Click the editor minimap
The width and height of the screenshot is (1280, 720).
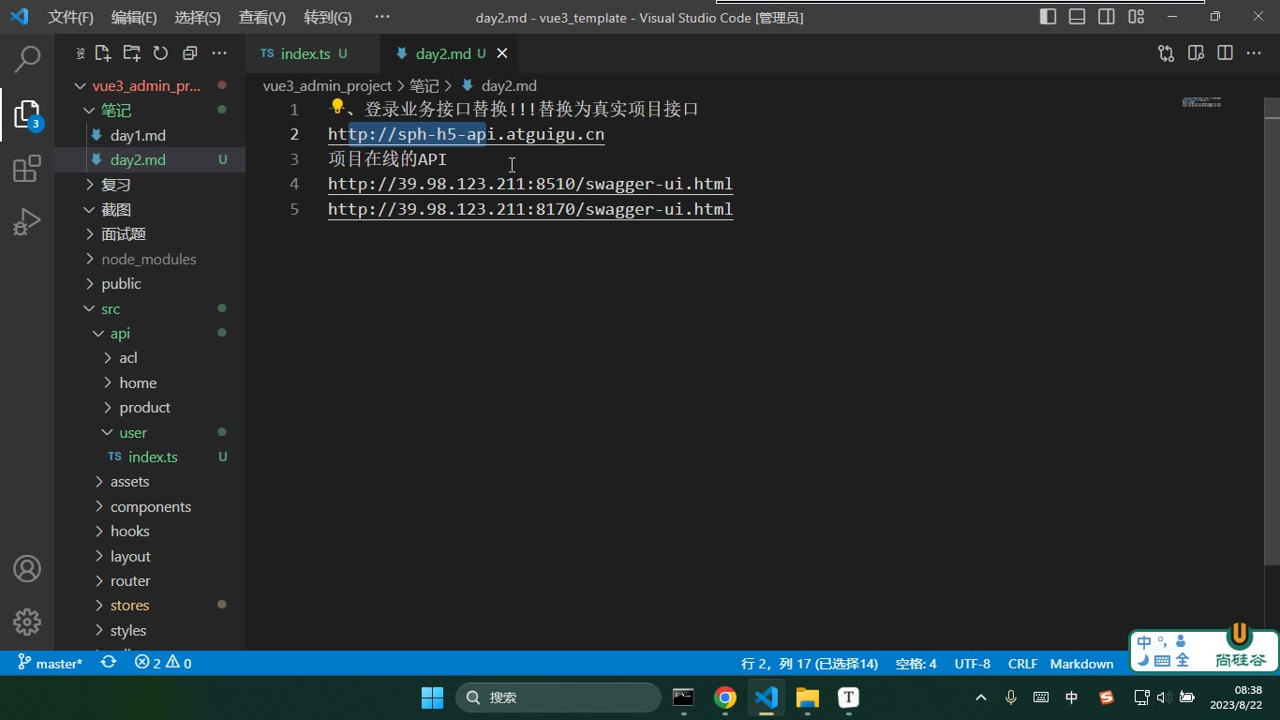click(x=1201, y=101)
